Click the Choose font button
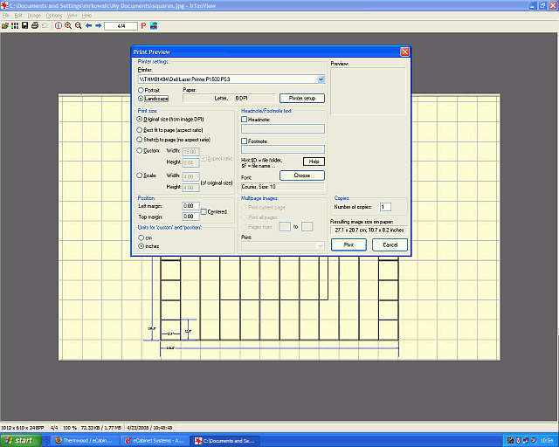Screen dimensions: 559x447 tap(302, 175)
